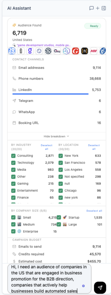Click the $455.70 estimated cost value

[94, 261]
